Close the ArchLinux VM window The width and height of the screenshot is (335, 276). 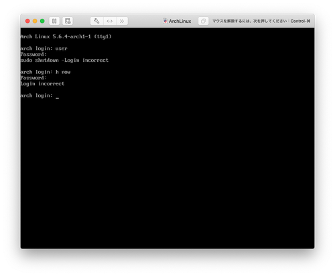coord(27,21)
